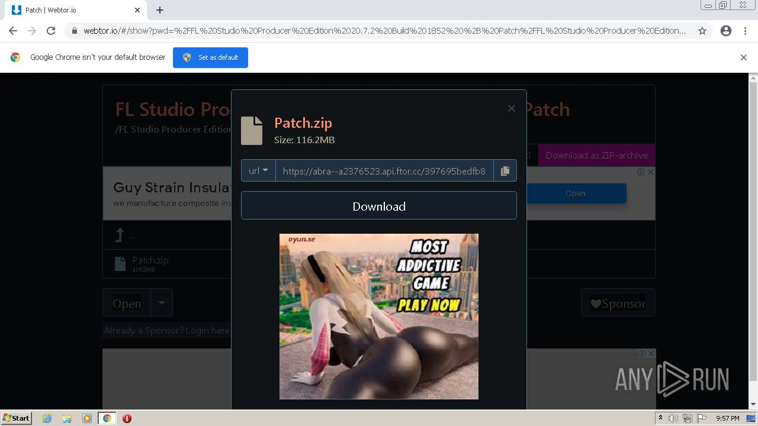Click the network icon in system tray
Viewport: 758px width, 426px height.
(x=687, y=418)
